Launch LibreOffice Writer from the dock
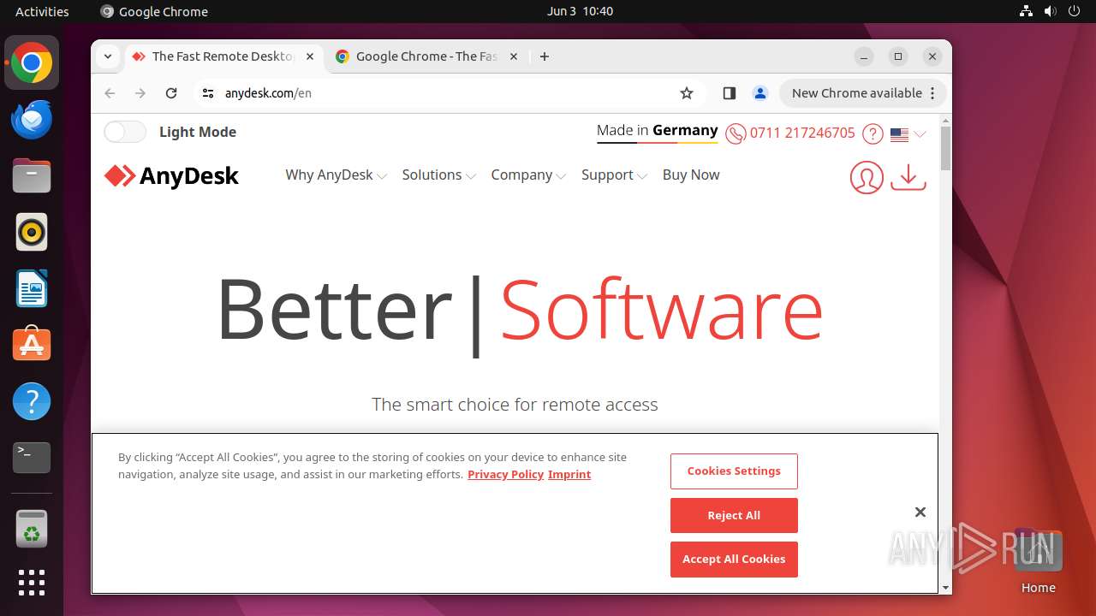The width and height of the screenshot is (1096, 616). [x=32, y=288]
